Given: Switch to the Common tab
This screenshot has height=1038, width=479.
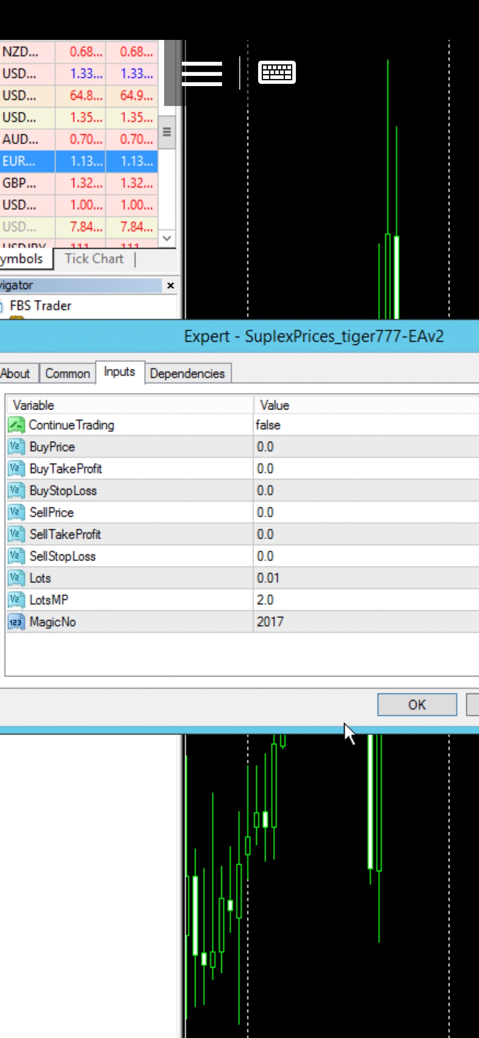Looking at the screenshot, I should click(67, 374).
